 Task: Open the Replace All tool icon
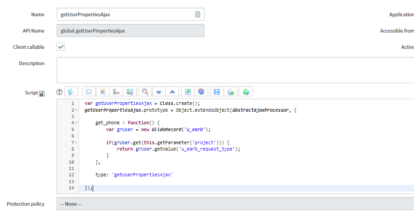130,92
